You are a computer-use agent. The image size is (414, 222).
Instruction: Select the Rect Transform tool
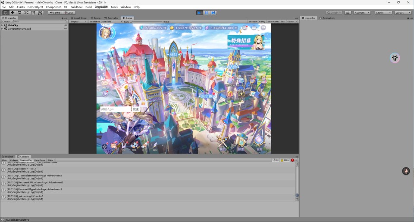pos(33,12)
